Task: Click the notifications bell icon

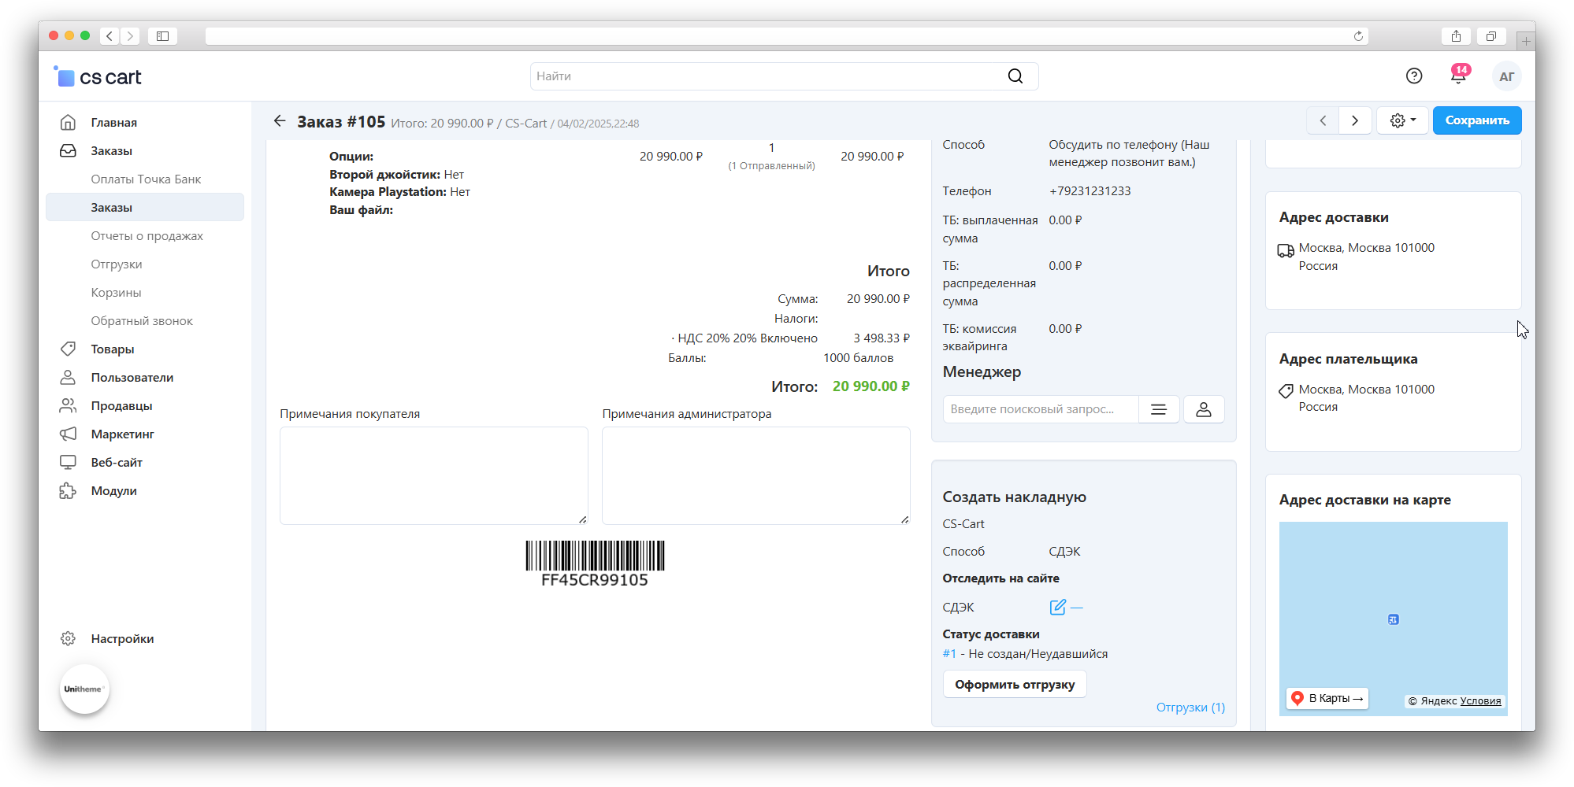Action: tap(1457, 76)
